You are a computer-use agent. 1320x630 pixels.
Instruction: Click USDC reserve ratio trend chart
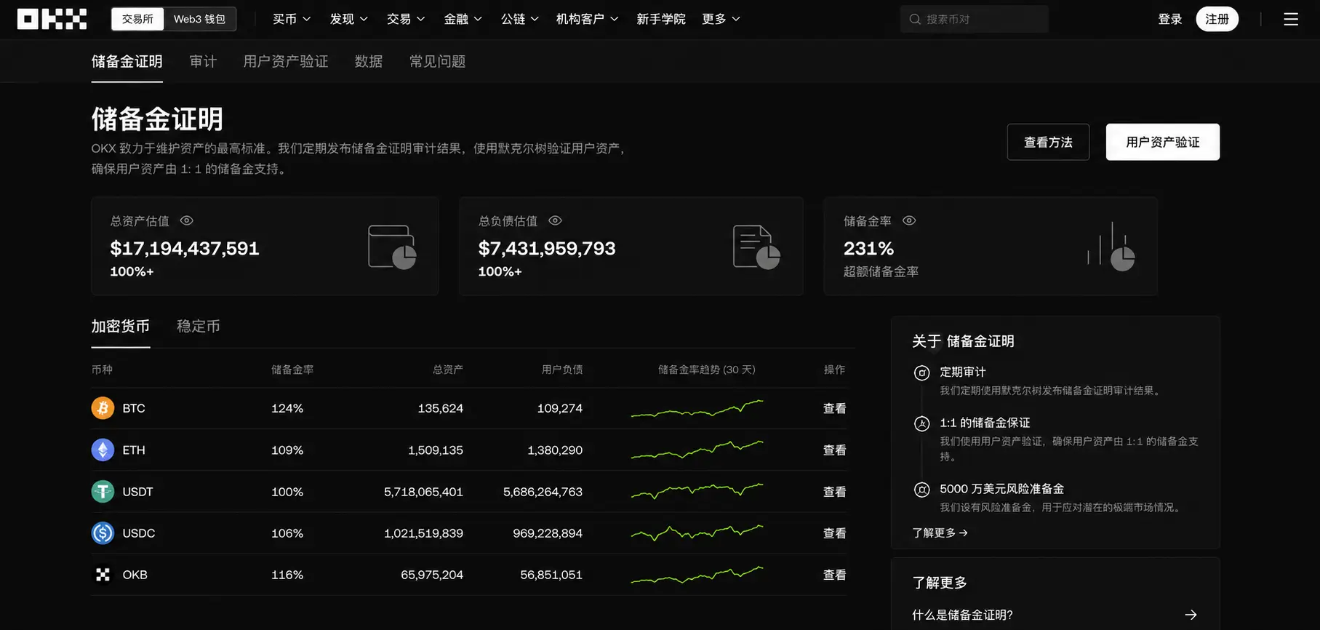click(697, 533)
